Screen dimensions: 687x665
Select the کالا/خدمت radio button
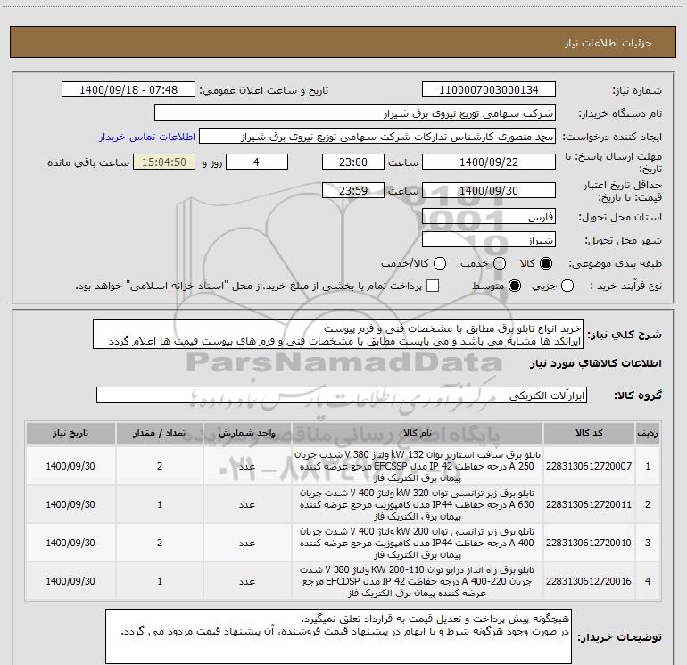pyautogui.click(x=440, y=263)
